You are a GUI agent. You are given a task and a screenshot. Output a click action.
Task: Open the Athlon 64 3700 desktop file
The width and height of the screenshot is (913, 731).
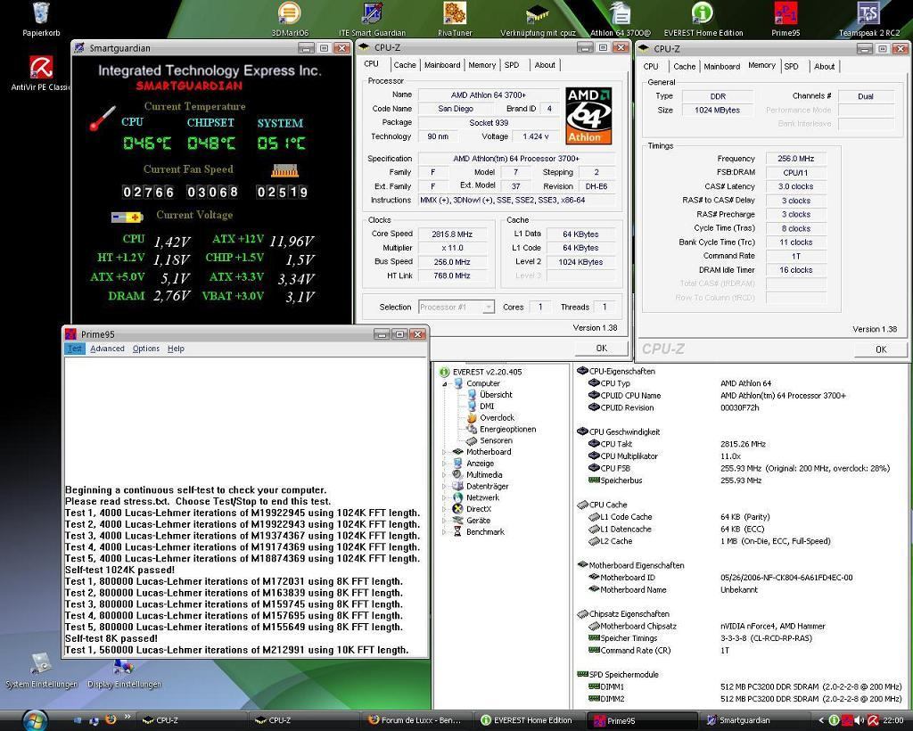621,20
